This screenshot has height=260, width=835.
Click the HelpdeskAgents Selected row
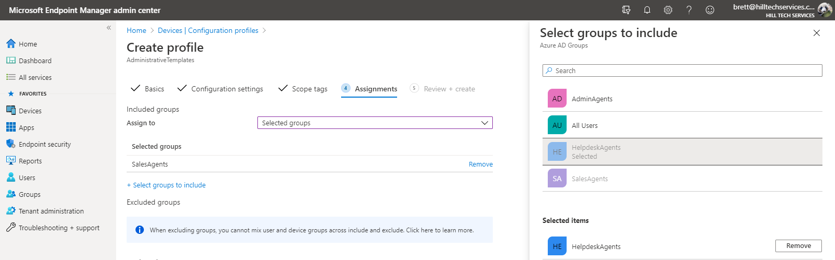click(x=682, y=152)
